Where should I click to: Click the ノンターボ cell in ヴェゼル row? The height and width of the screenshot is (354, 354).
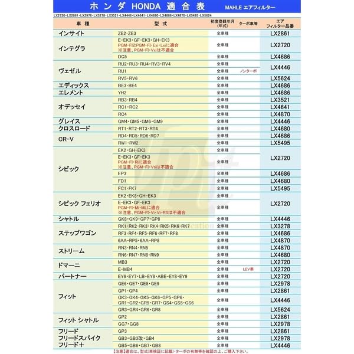point(248,71)
